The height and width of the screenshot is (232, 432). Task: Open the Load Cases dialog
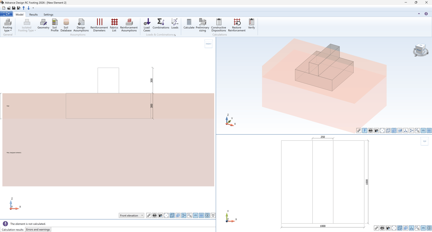[x=147, y=25]
